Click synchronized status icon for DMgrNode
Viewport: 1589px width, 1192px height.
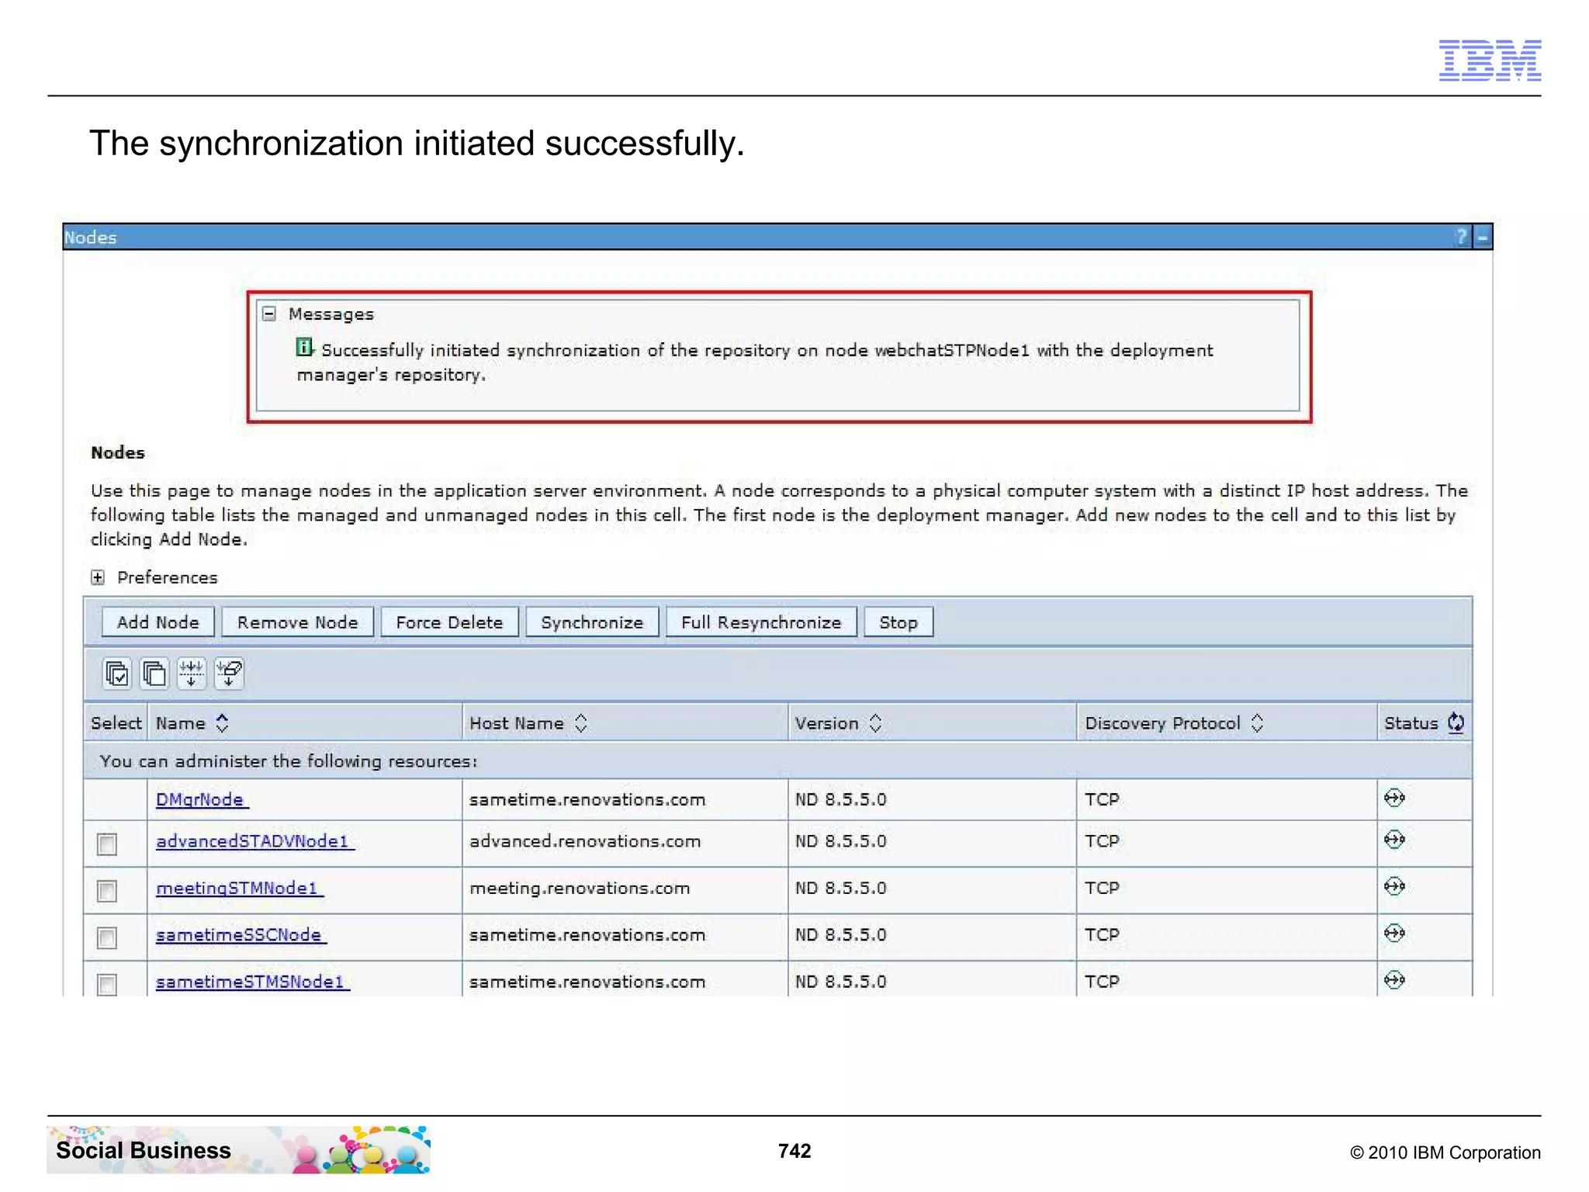[1394, 798]
